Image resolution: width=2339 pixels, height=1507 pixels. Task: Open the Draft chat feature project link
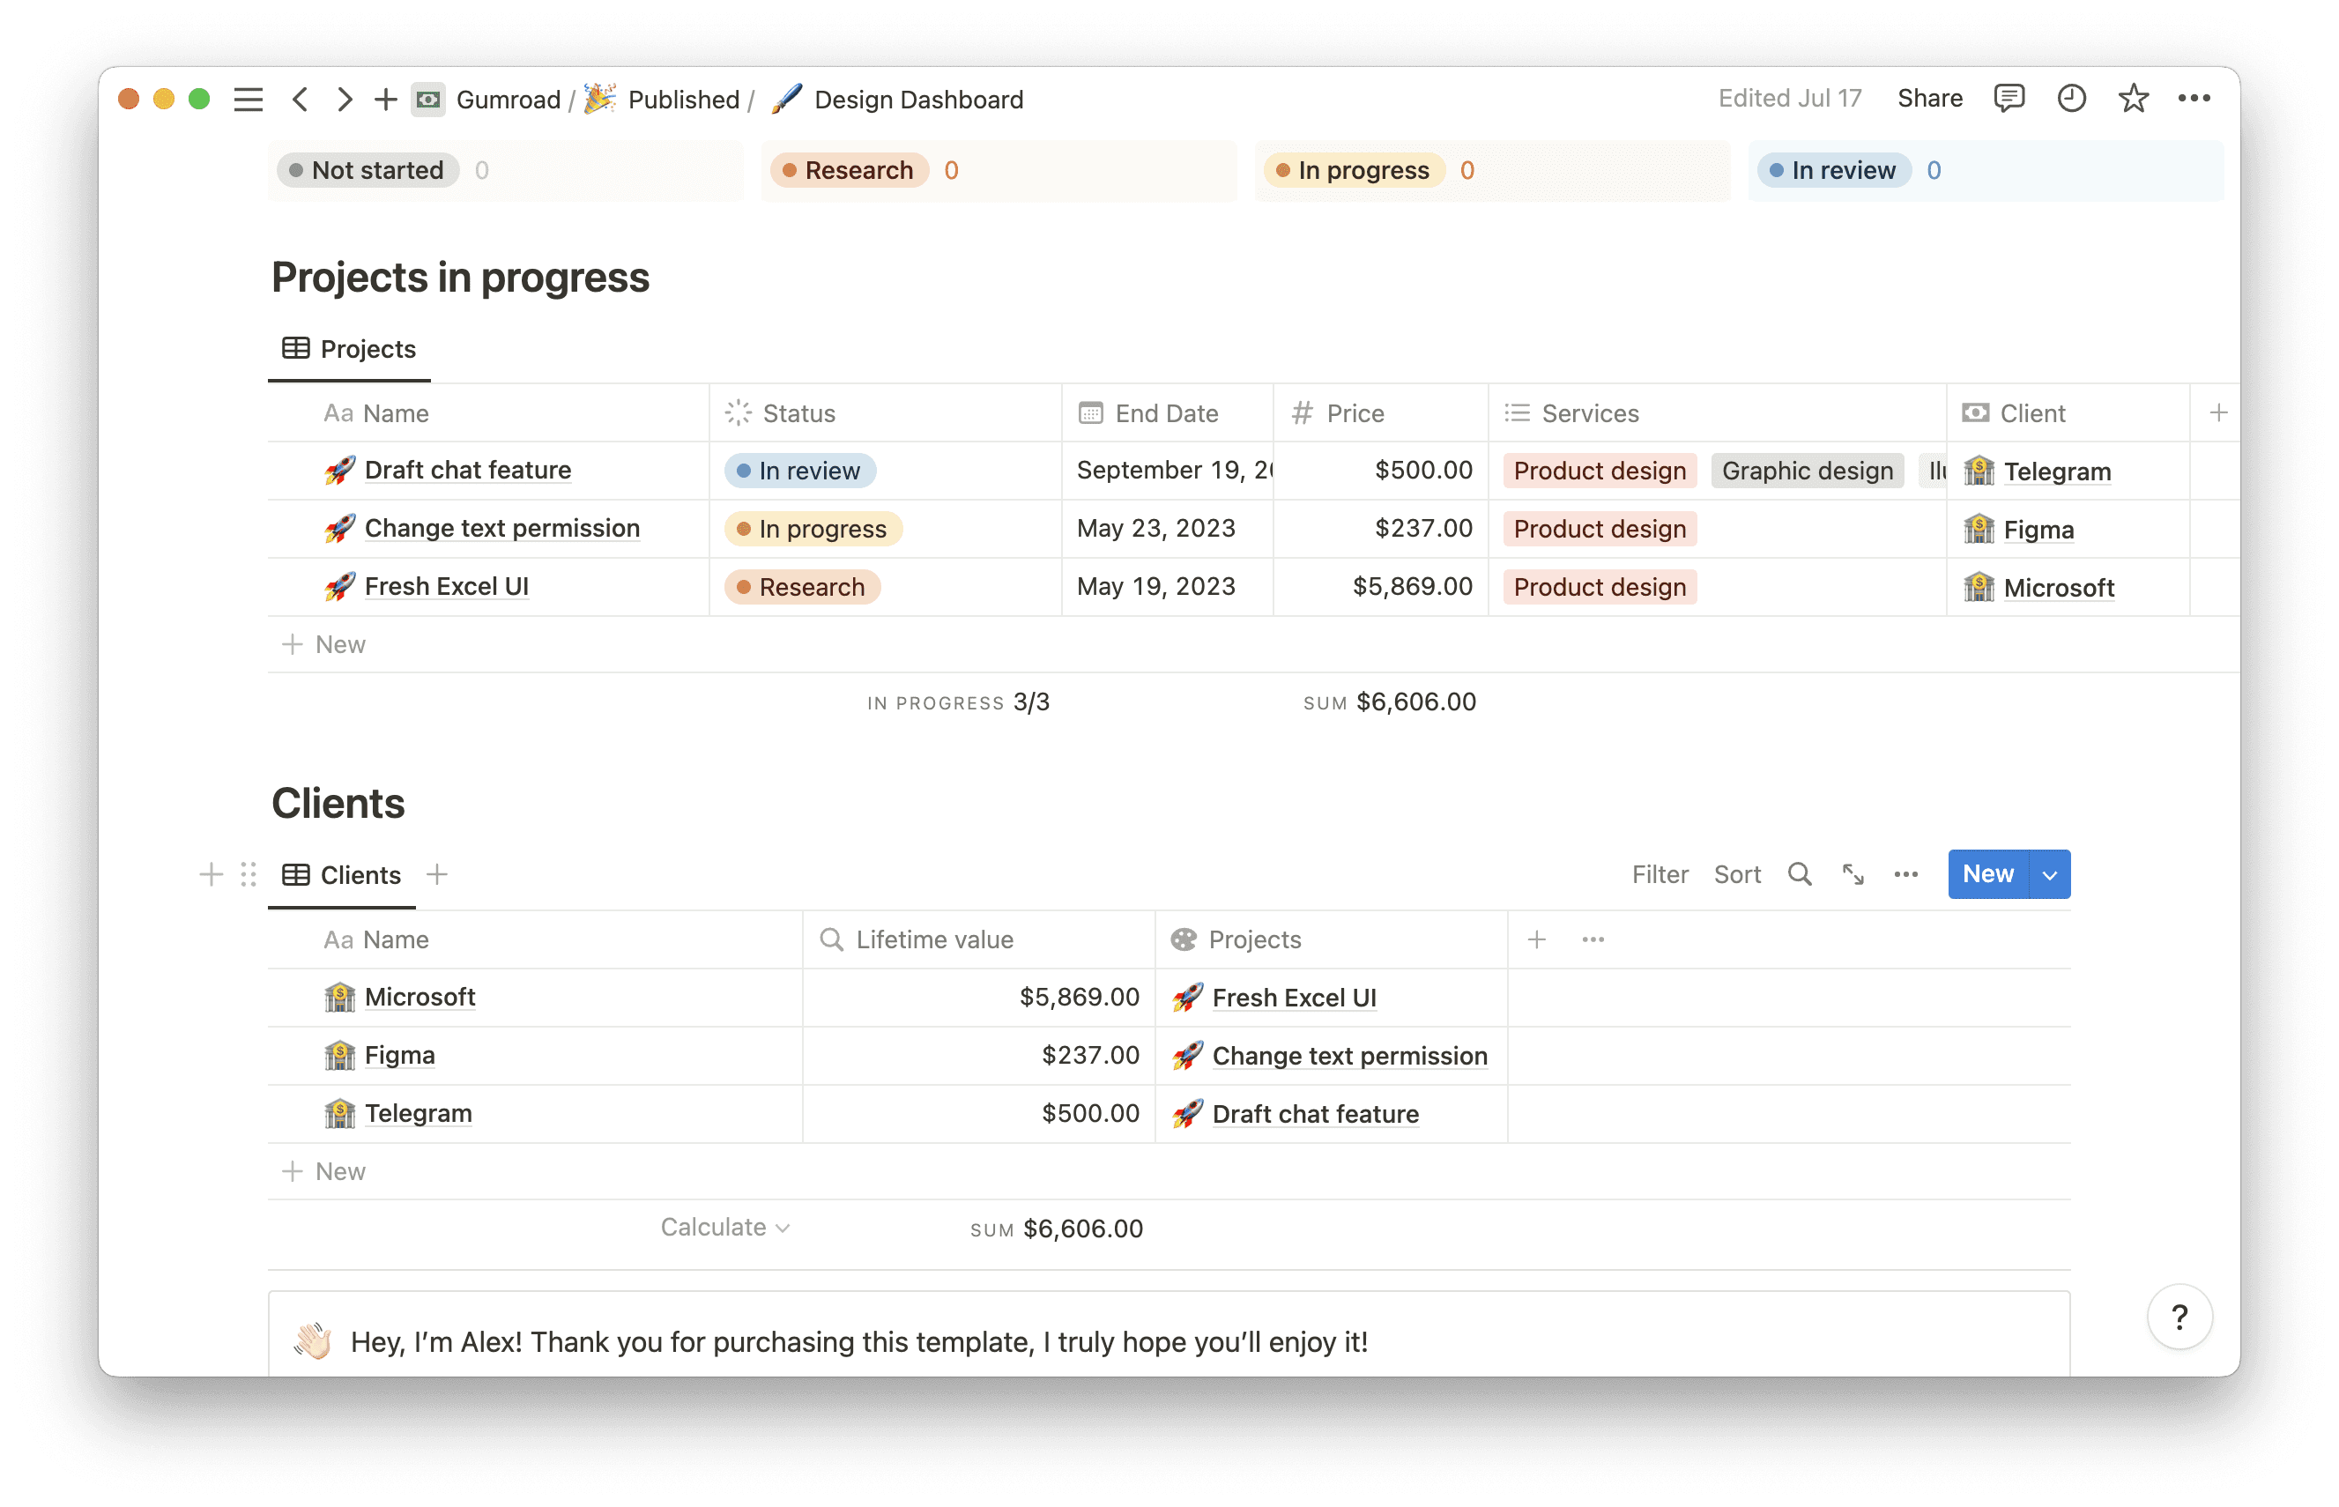(467, 471)
